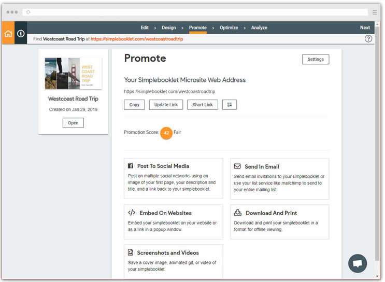Click Next in the top bar
The height and width of the screenshot is (282, 385).
pyautogui.click(x=365, y=27)
